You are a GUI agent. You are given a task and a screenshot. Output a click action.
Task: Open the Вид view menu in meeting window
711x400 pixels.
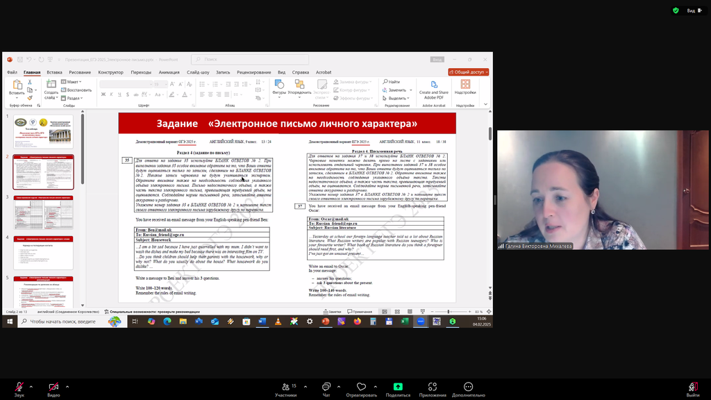pos(694,10)
